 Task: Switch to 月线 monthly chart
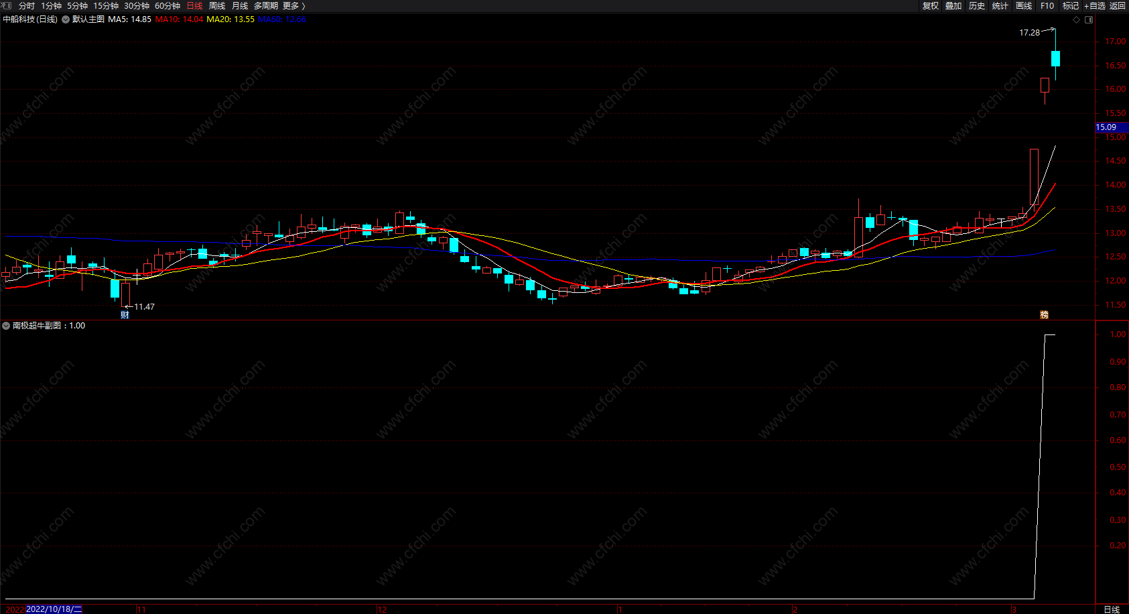(x=240, y=5)
